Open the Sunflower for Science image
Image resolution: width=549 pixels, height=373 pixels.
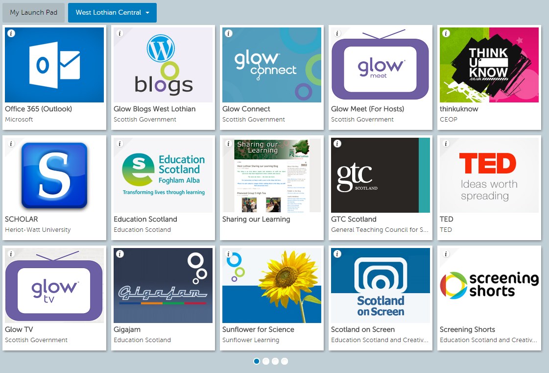pyautogui.click(x=272, y=285)
